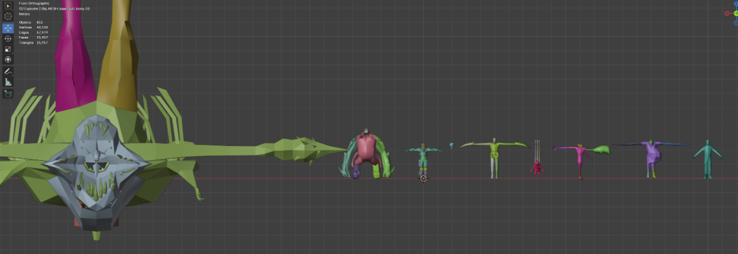Select the red-bodied hulking creature model

click(x=367, y=150)
